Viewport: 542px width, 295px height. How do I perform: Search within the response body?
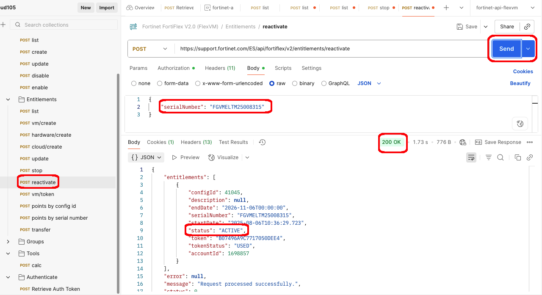(x=501, y=157)
